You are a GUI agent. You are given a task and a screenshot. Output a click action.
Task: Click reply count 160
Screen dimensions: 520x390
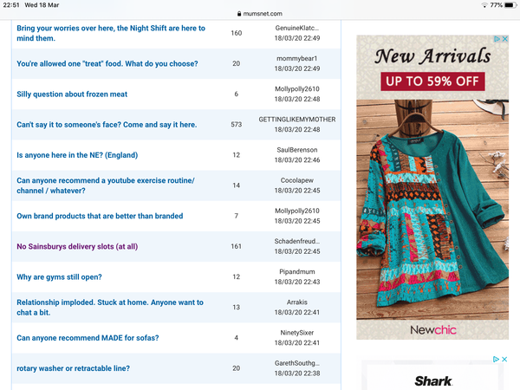(237, 33)
